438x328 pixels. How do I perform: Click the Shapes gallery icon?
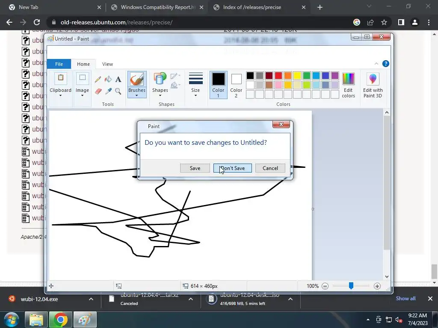160,79
